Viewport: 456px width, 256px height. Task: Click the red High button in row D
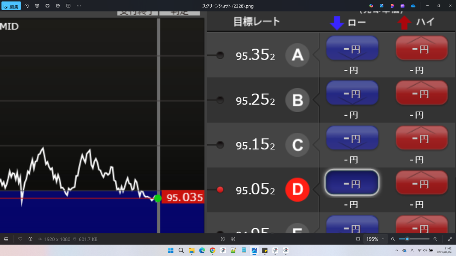421,182
